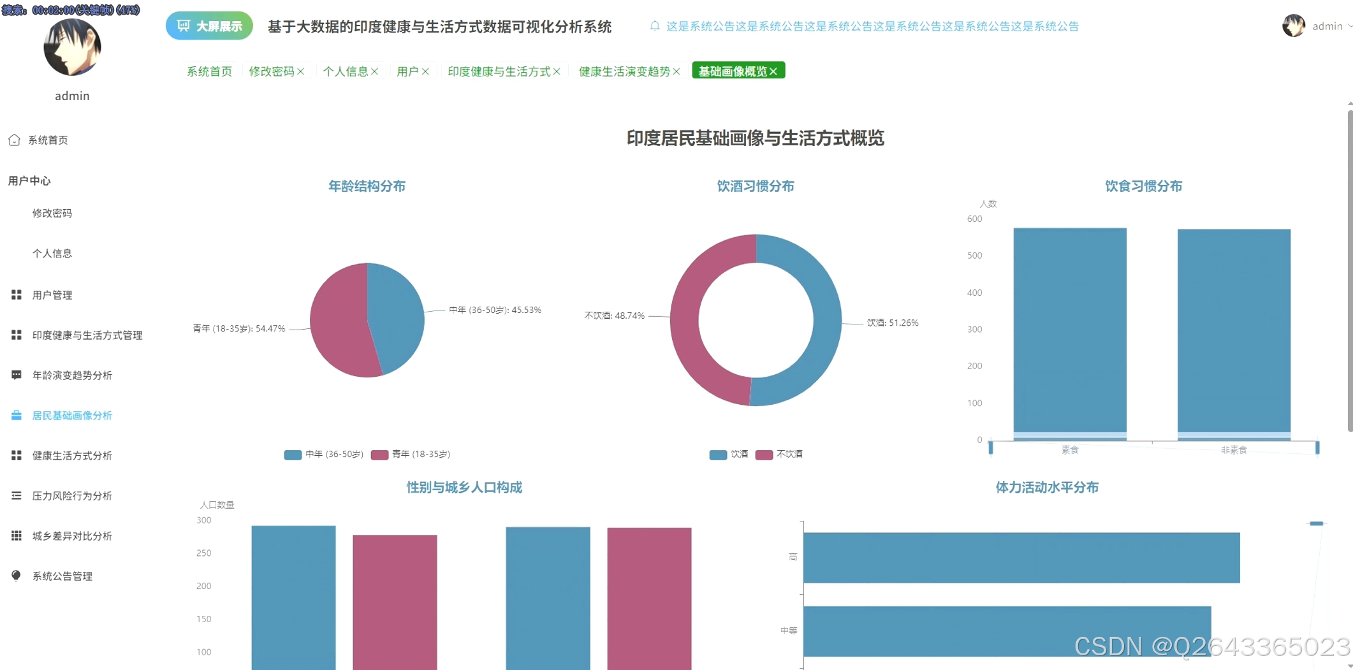Open 城乡差异对比分析 via its grid icon

pos(17,535)
